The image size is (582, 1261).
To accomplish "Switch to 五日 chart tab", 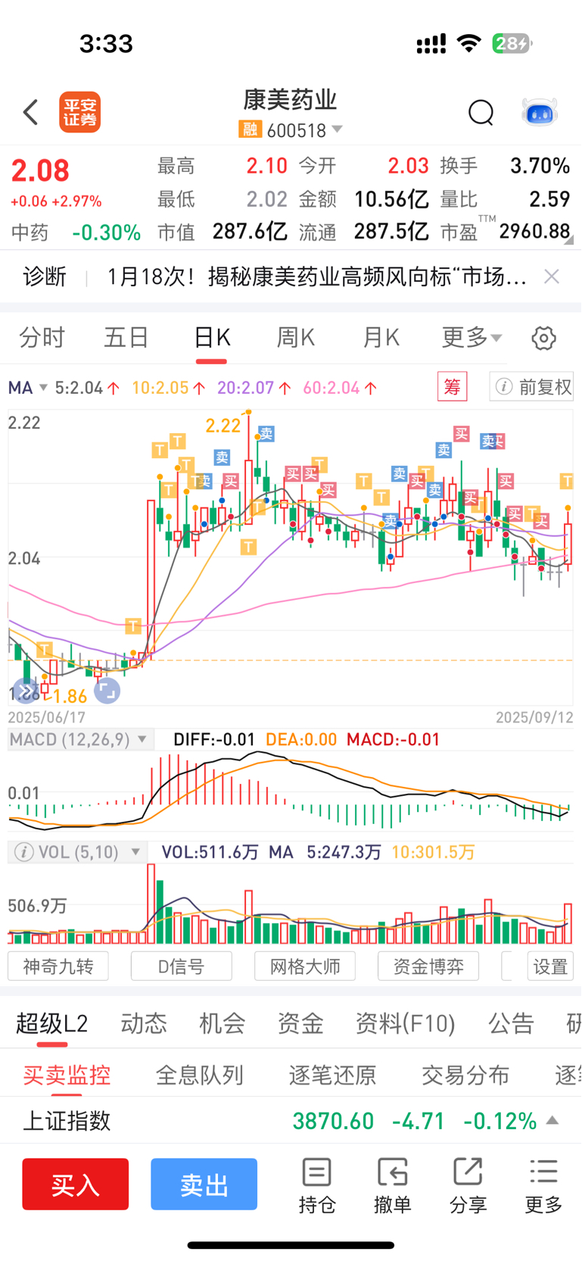I will point(126,338).
